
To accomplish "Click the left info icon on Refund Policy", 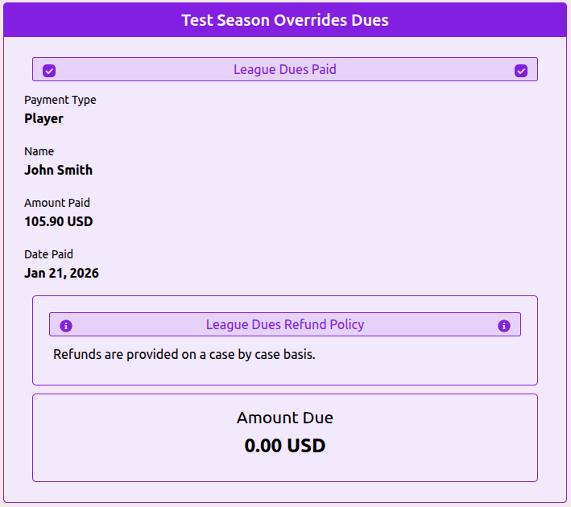I will [66, 326].
